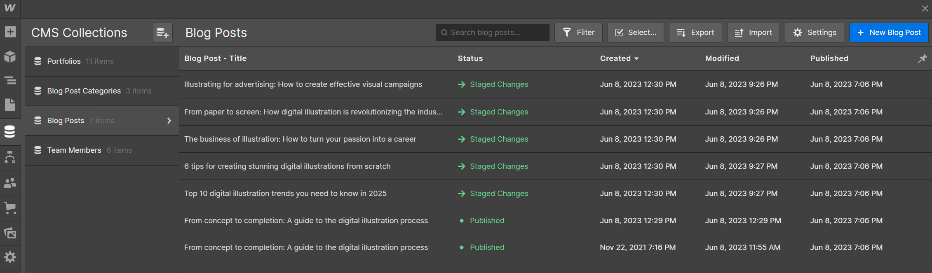Open the From paper to screen post
Viewport: 932px width, 273px height.
tap(313, 112)
